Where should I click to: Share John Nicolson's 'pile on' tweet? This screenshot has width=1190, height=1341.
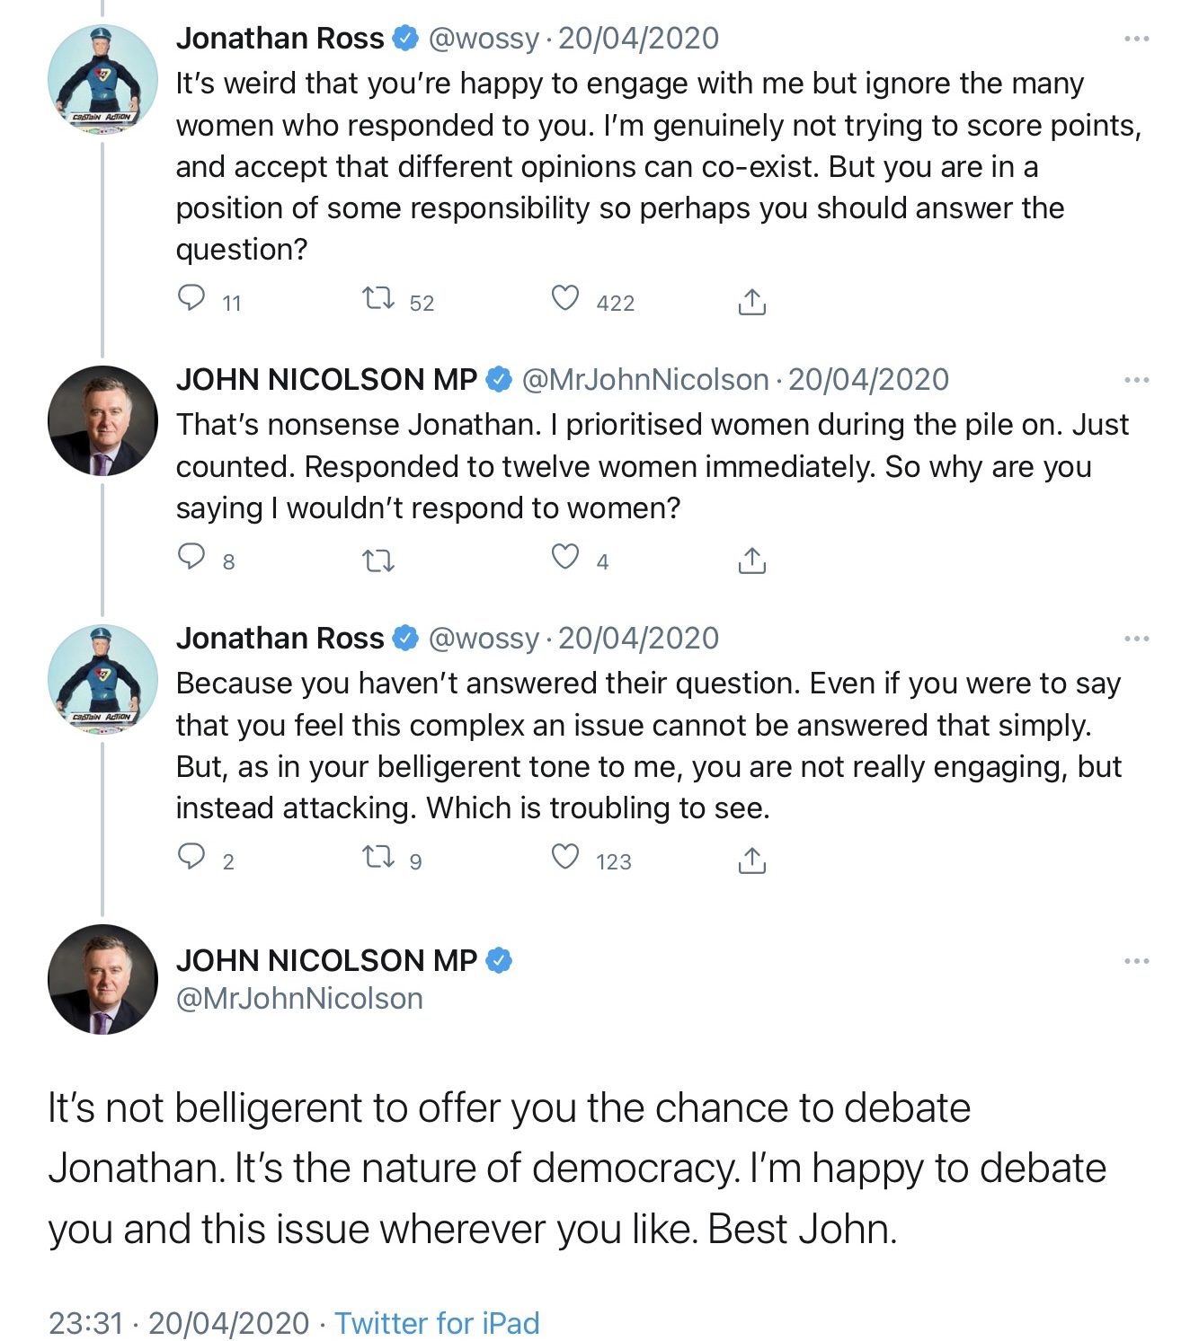click(751, 560)
